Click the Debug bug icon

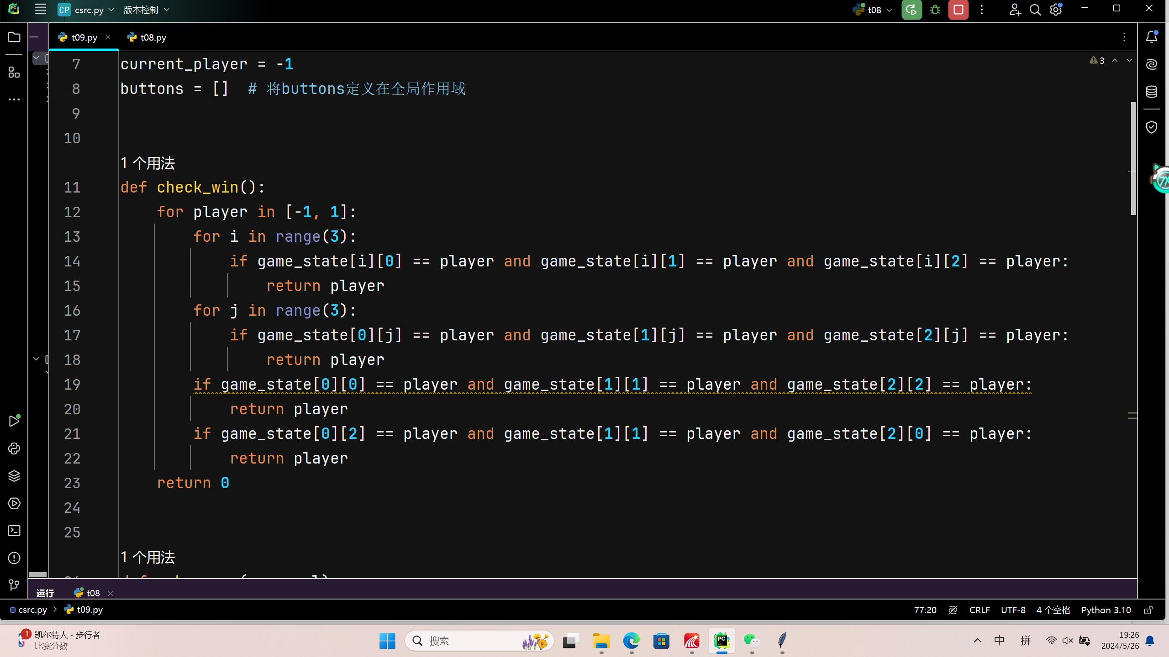(x=935, y=10)
